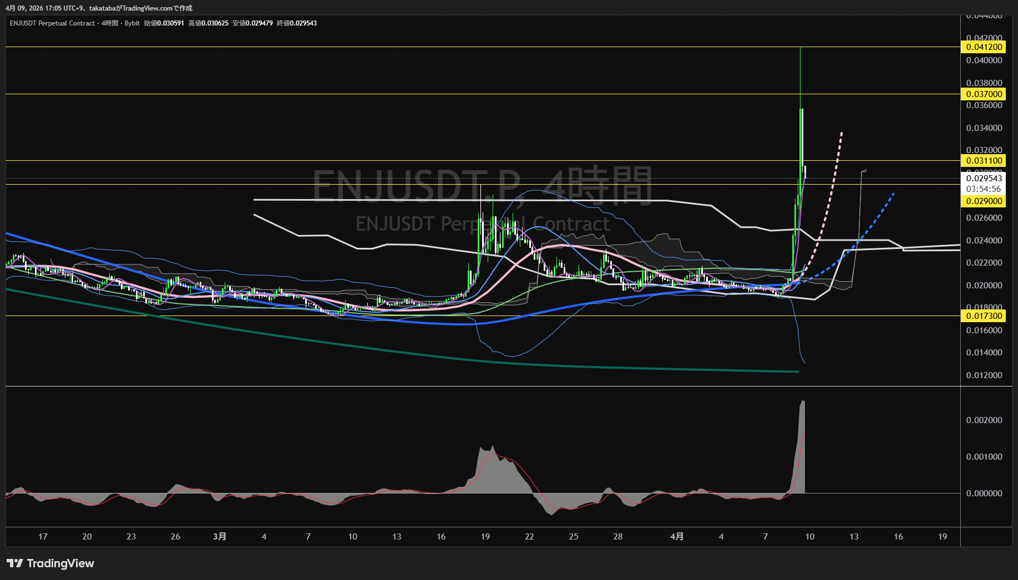The width and height of the screenshot is (1018, 580).
Task: Click the 4月 label on the time axis
Action: [x=677, y=537]
